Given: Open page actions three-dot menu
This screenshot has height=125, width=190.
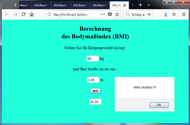Looking at the screenshot, I should coord(103,15).
